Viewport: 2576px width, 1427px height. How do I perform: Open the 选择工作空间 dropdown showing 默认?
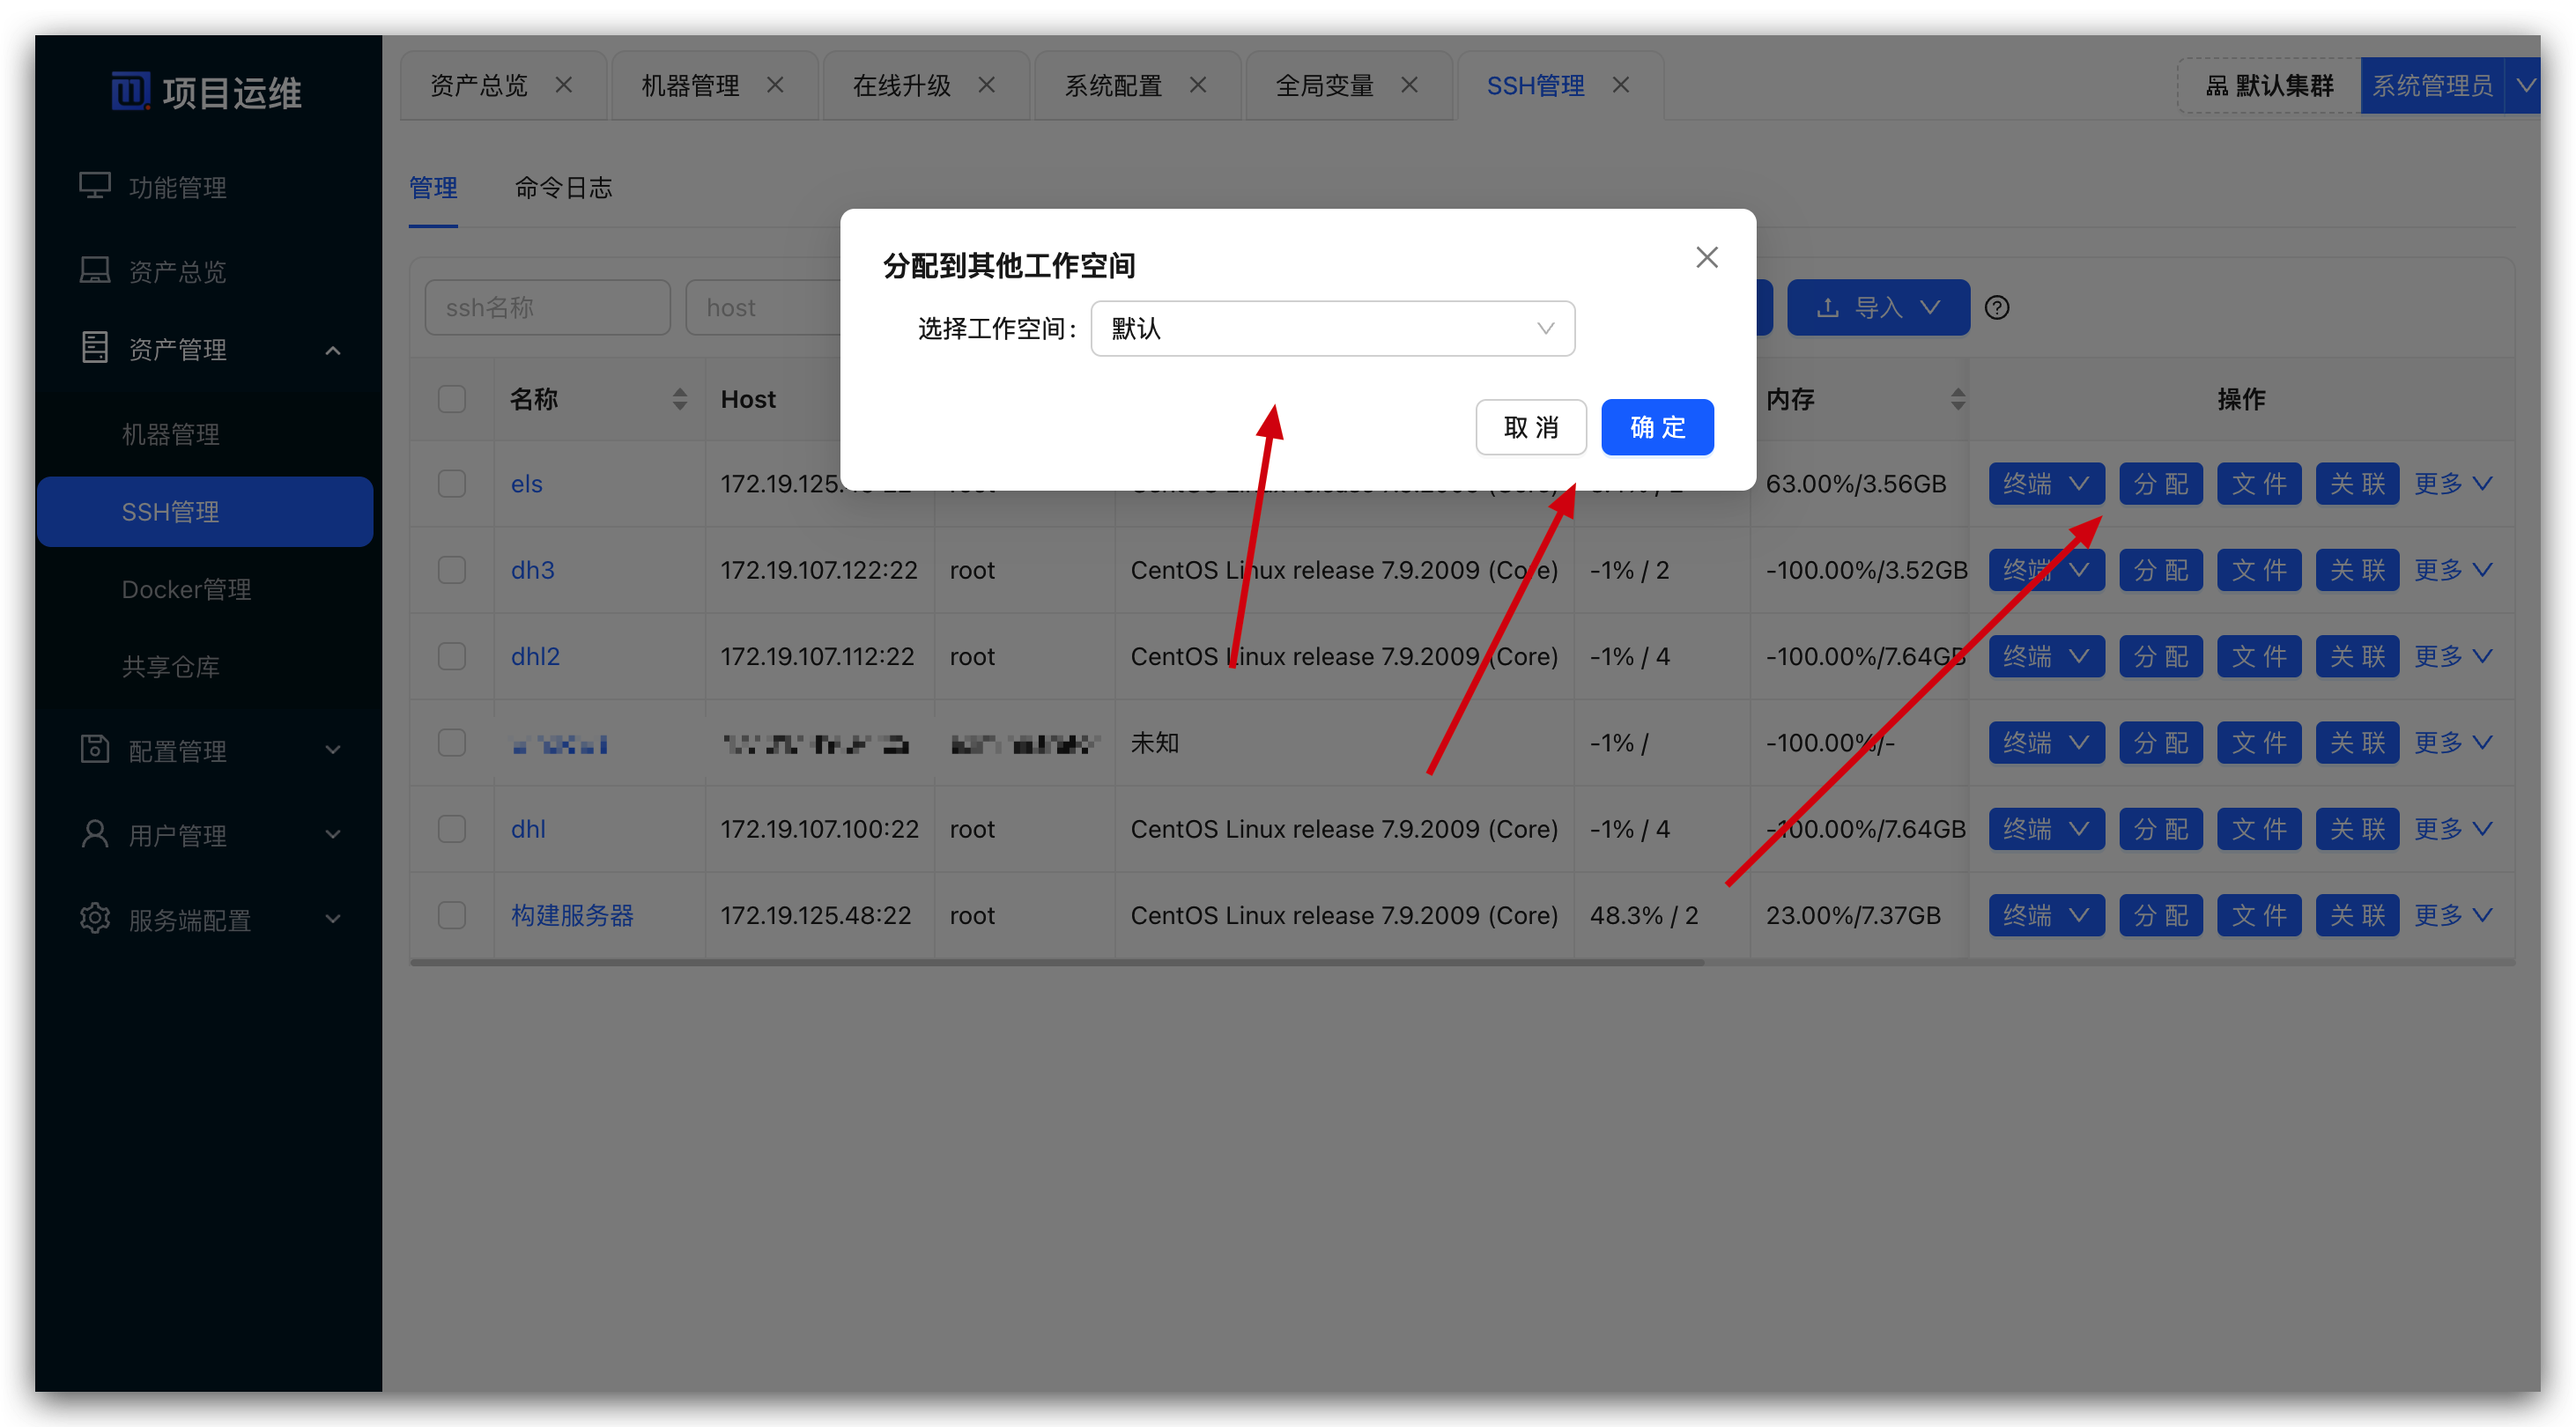[1332, 329]
